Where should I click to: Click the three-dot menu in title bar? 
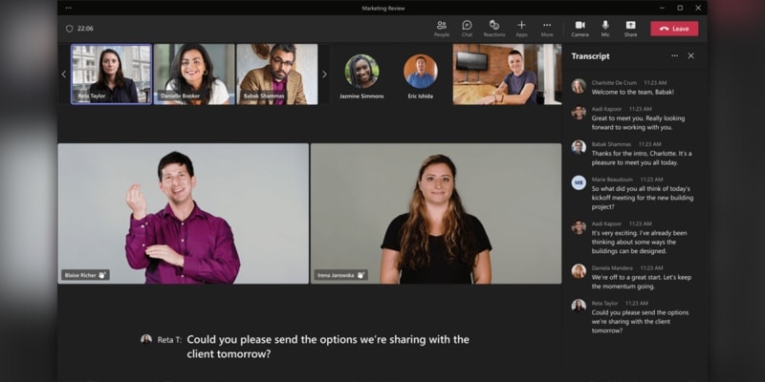click(x=69, y=8)
